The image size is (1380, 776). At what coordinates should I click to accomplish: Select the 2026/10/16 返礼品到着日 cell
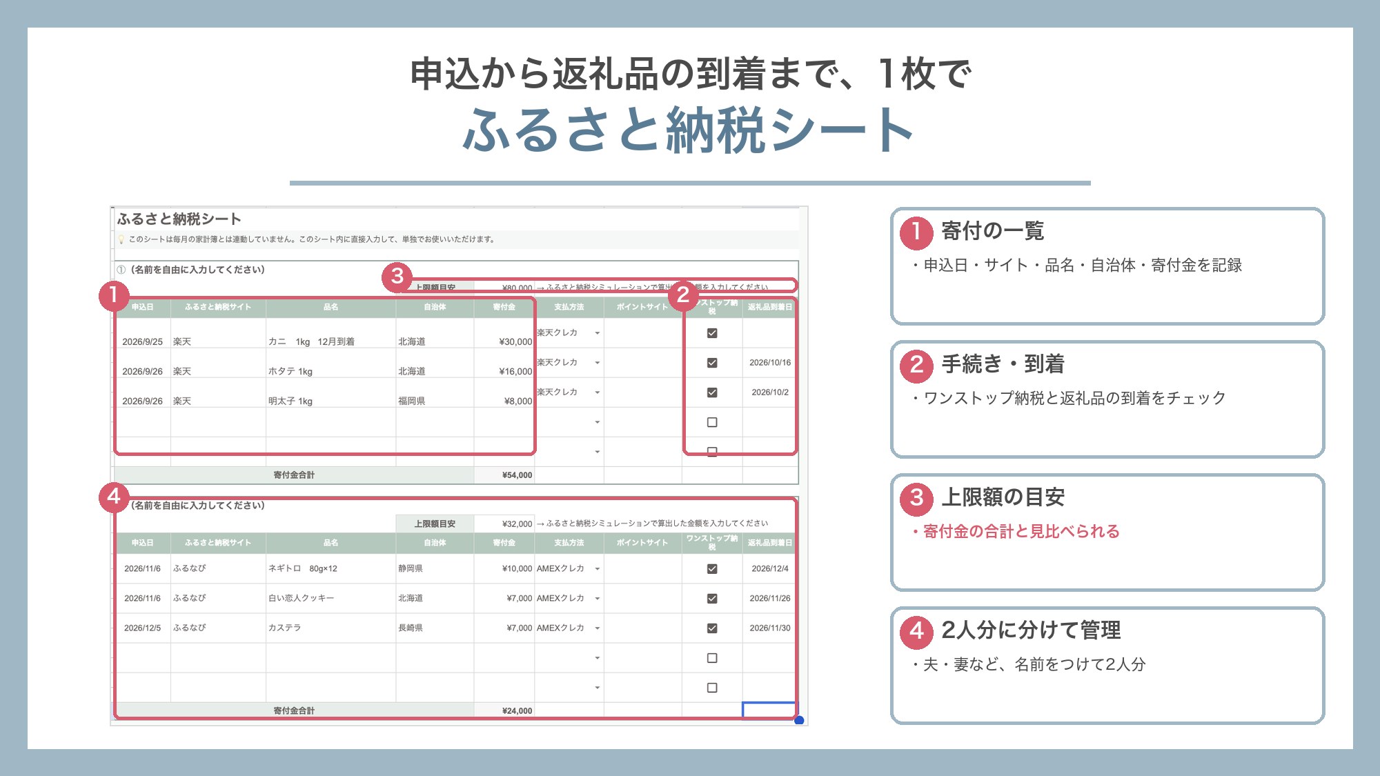click(x=770, y=363)
